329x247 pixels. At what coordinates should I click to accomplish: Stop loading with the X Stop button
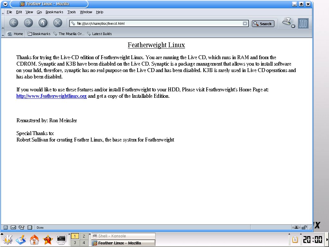58,23
